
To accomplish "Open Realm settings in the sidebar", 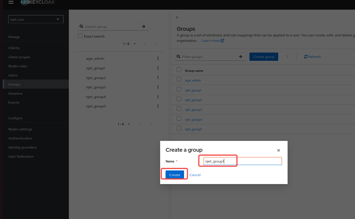I will [20, 129].
